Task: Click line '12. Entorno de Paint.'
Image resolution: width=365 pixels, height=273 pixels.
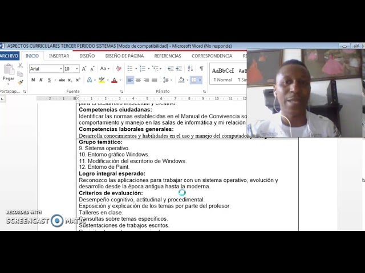Action: point(104,167)
